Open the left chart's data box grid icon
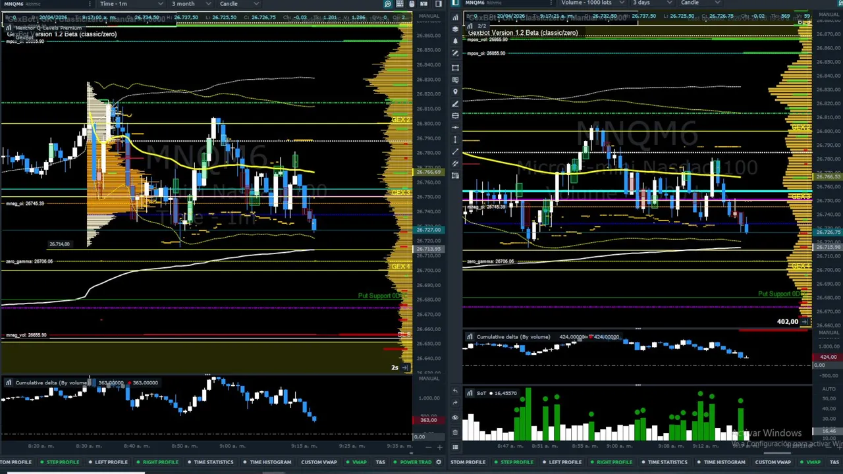This screenshot has height=474, width=843. tap(400, 4)
